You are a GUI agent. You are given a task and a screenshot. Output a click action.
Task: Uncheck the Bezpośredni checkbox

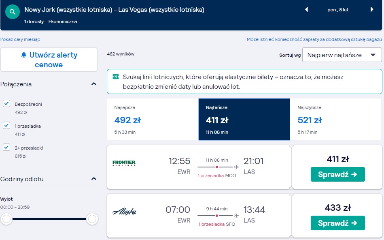click(x=6, y=103)
